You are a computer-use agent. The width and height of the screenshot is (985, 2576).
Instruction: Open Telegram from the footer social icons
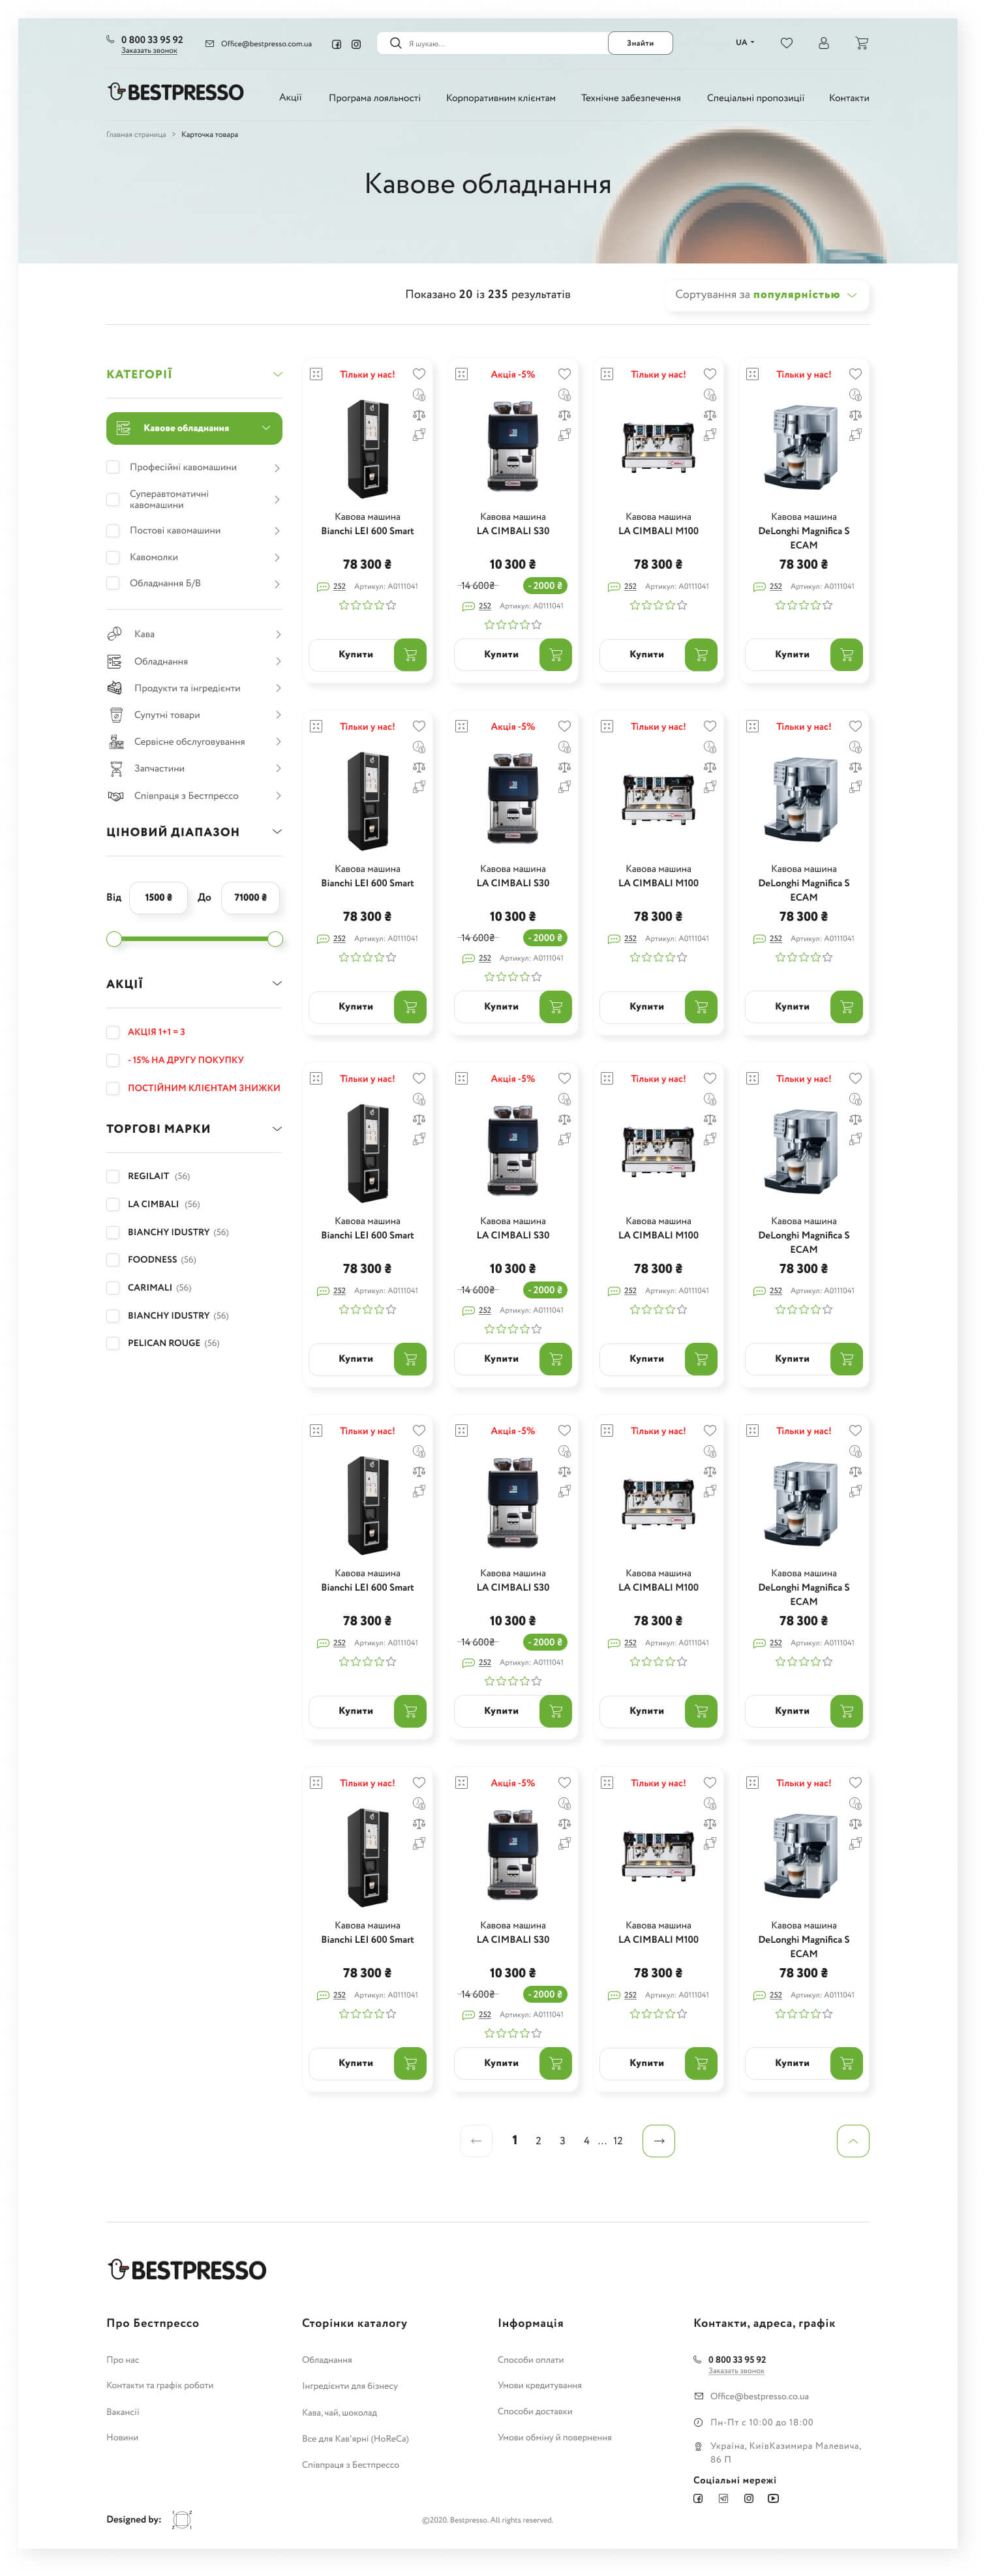tap(723, 2498)
